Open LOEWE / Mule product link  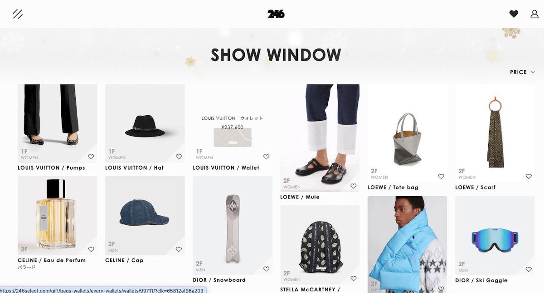(300, 197)
